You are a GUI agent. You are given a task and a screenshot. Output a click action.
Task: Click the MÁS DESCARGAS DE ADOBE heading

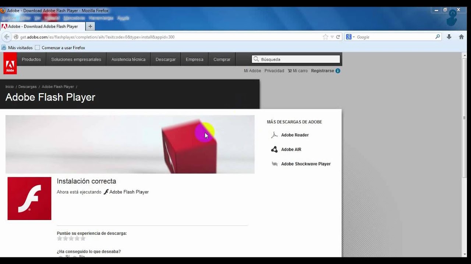pyautogui.click(x=294, y=122)
